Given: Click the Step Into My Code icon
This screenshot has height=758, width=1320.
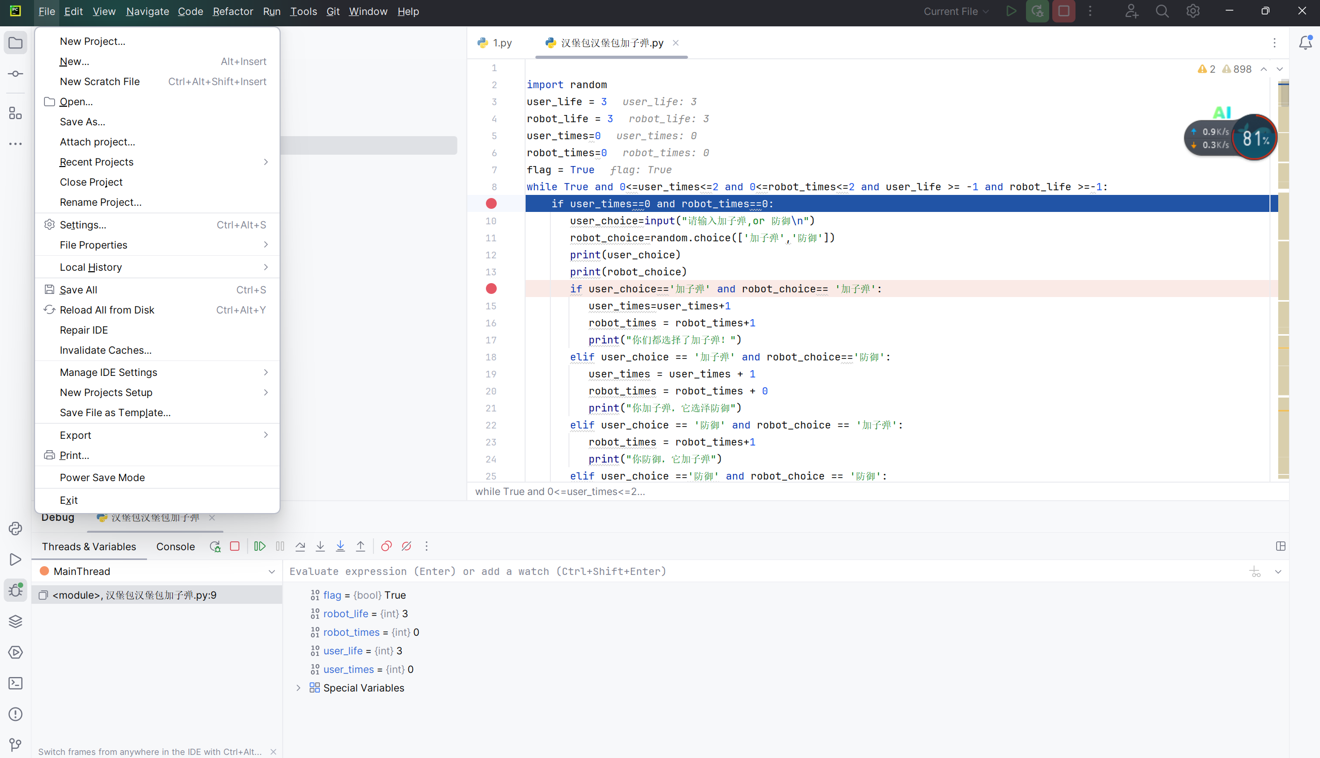Looking at the screenshot, I should 340,546.
